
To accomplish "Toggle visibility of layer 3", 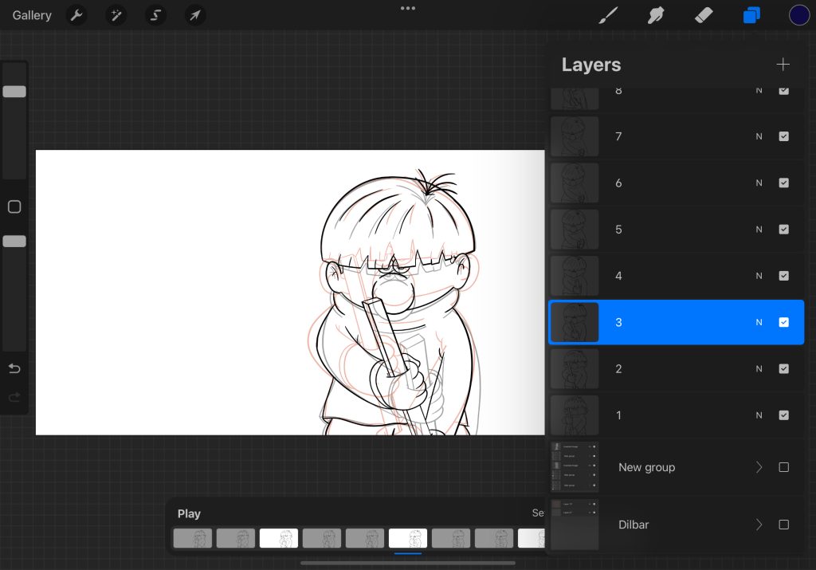I will [x=783, y=322].
